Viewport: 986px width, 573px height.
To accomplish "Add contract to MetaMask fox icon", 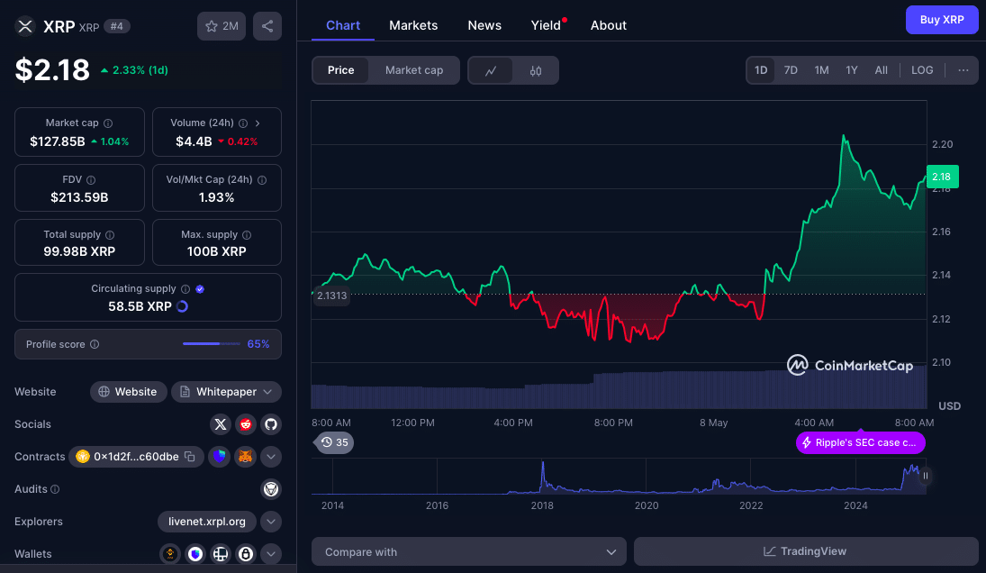I will point(245,457).
